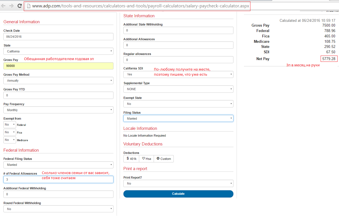Expand the Pay Frequency dropdown
The height and width of the screenshot is (218, 339).
tap(58, 110)
